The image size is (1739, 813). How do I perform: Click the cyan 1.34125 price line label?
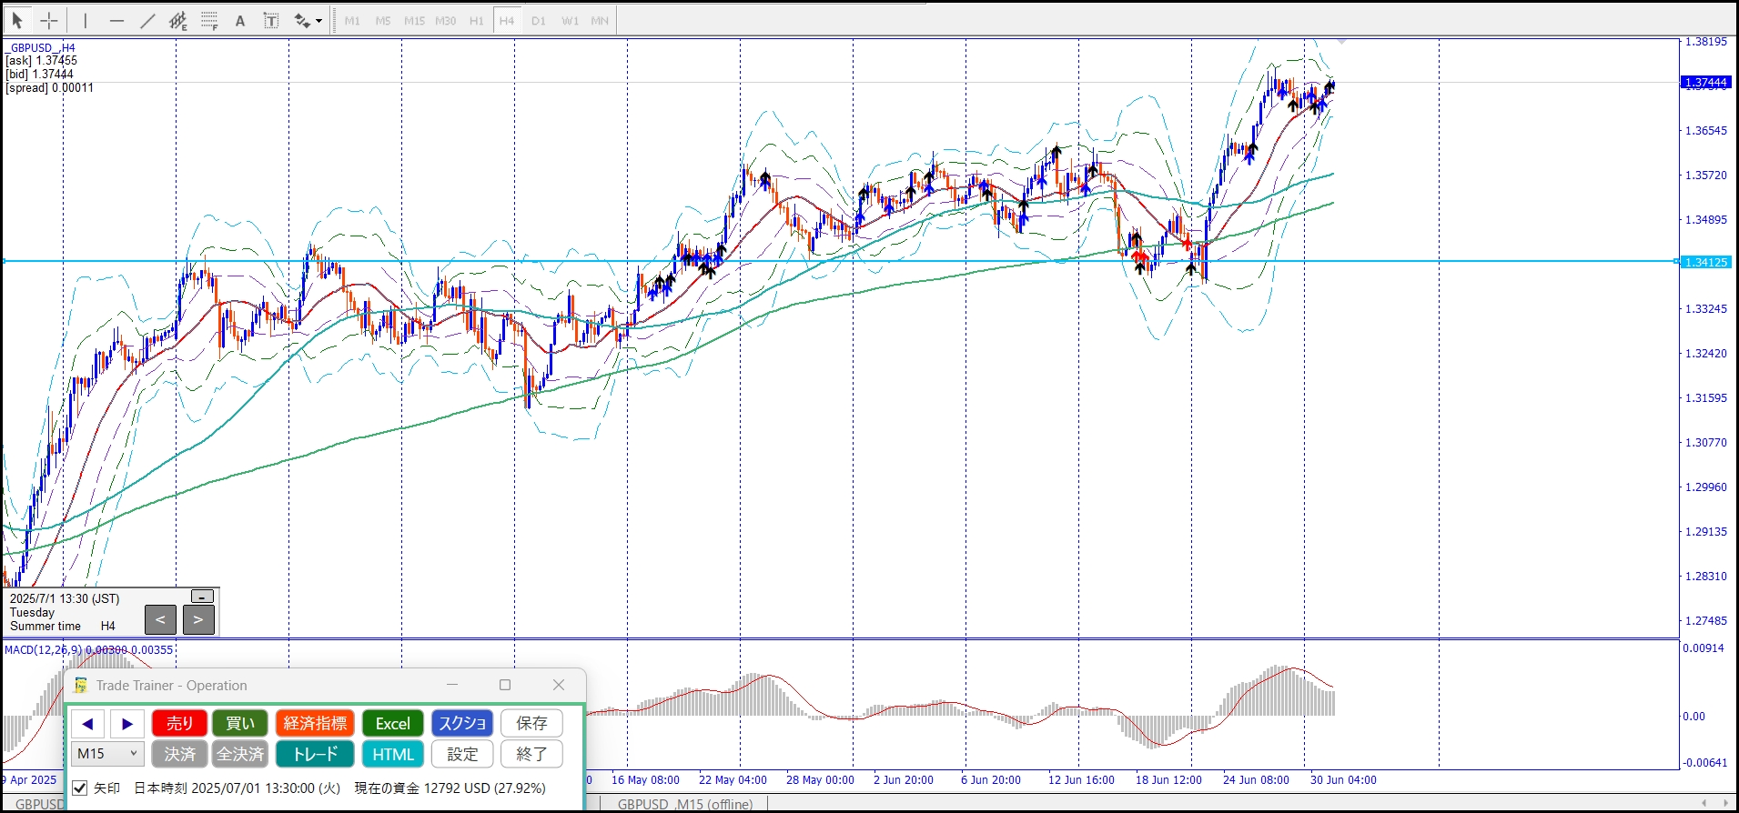tap(1705, 262)
